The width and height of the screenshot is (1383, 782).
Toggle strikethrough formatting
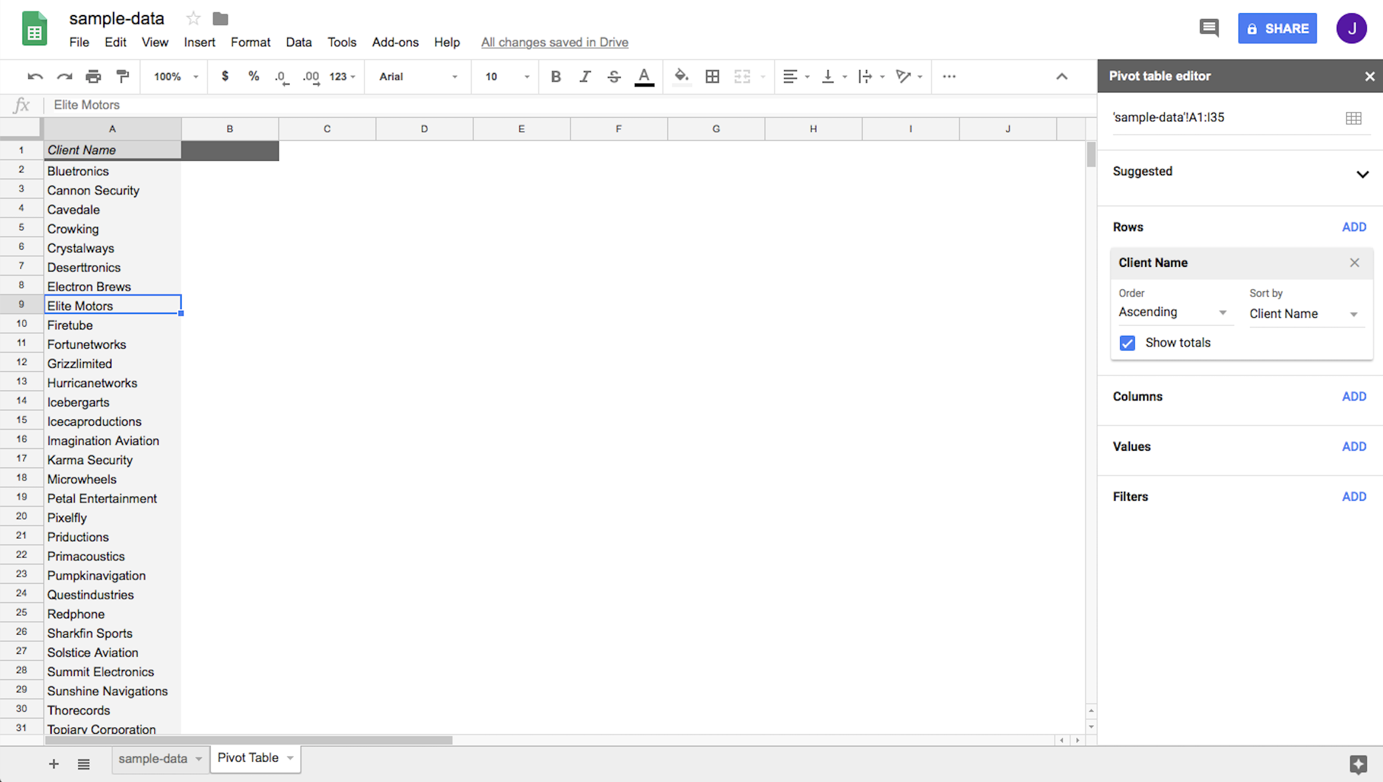click(x=614, y=77)
